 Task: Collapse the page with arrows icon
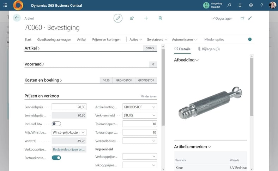[x=250, y=18]
